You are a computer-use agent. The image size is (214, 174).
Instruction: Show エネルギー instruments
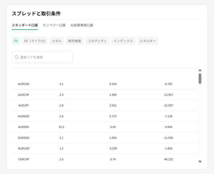click(148, 41)
